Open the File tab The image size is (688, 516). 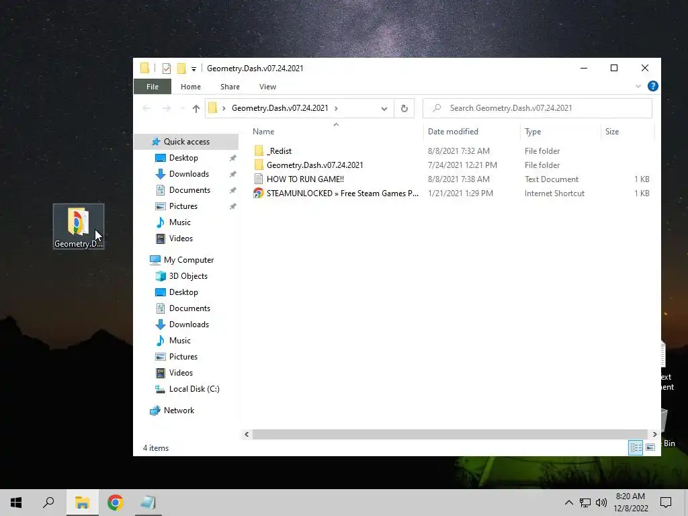click(x=153, y=87)
